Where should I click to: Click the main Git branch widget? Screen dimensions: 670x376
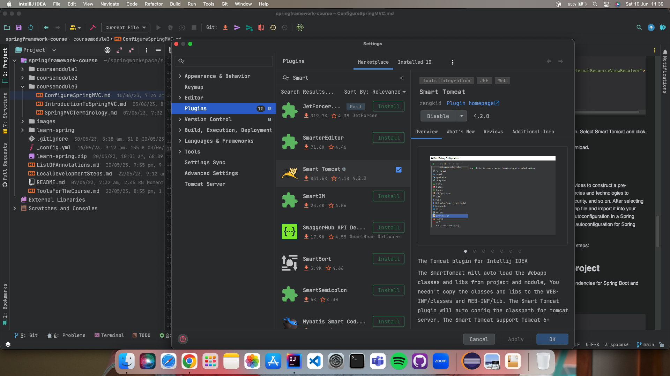coord(646,345)
